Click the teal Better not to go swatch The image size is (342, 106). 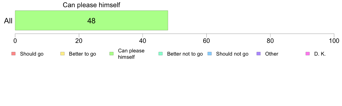point(161,54)
